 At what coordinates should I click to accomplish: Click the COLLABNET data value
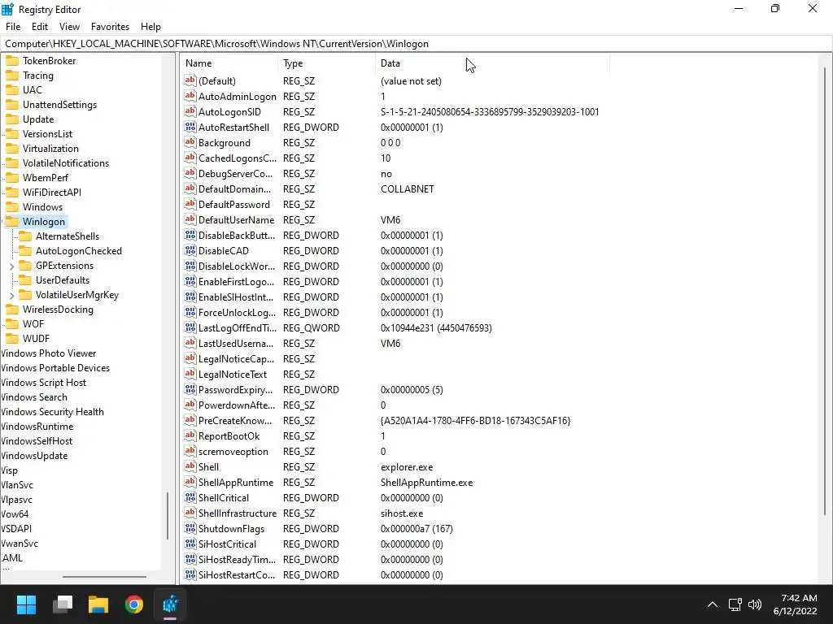[x=408, y=188]
